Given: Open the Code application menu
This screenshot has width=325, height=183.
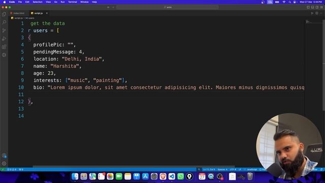Looking at the screenshot, I should coord(12,2).
